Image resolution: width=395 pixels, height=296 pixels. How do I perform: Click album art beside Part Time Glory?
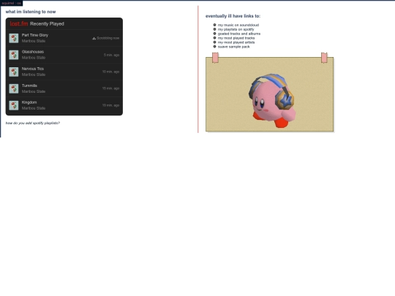pyautogui.click(x=14, y=38)
